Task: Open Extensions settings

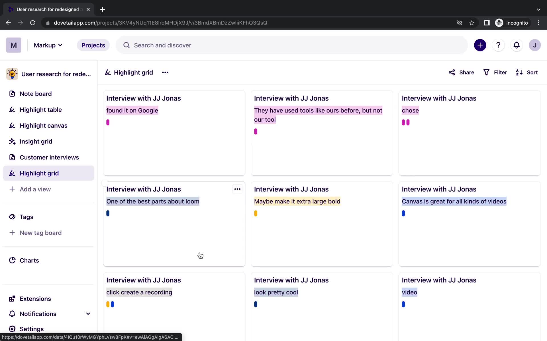Action: pyautogui.click(x=35, y=299)
